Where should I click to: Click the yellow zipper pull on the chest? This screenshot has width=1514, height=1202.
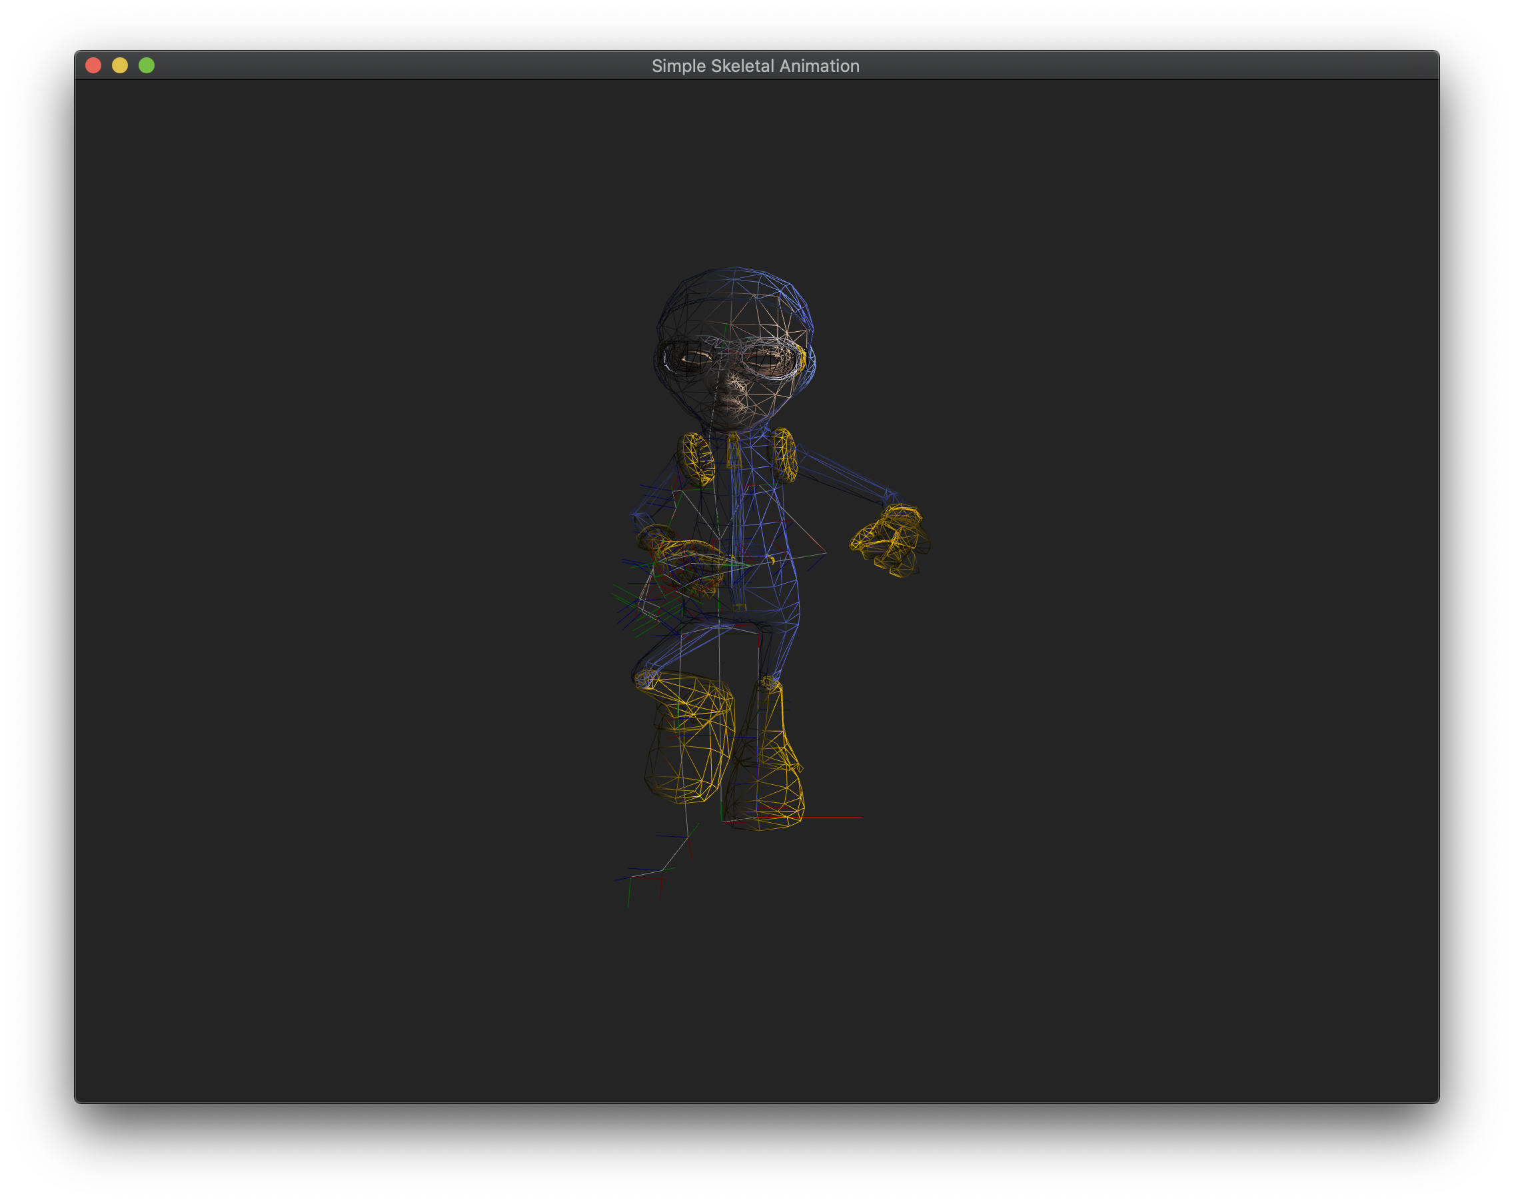coord(734,450)
